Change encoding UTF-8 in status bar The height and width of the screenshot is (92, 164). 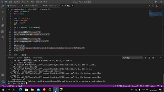142,86
